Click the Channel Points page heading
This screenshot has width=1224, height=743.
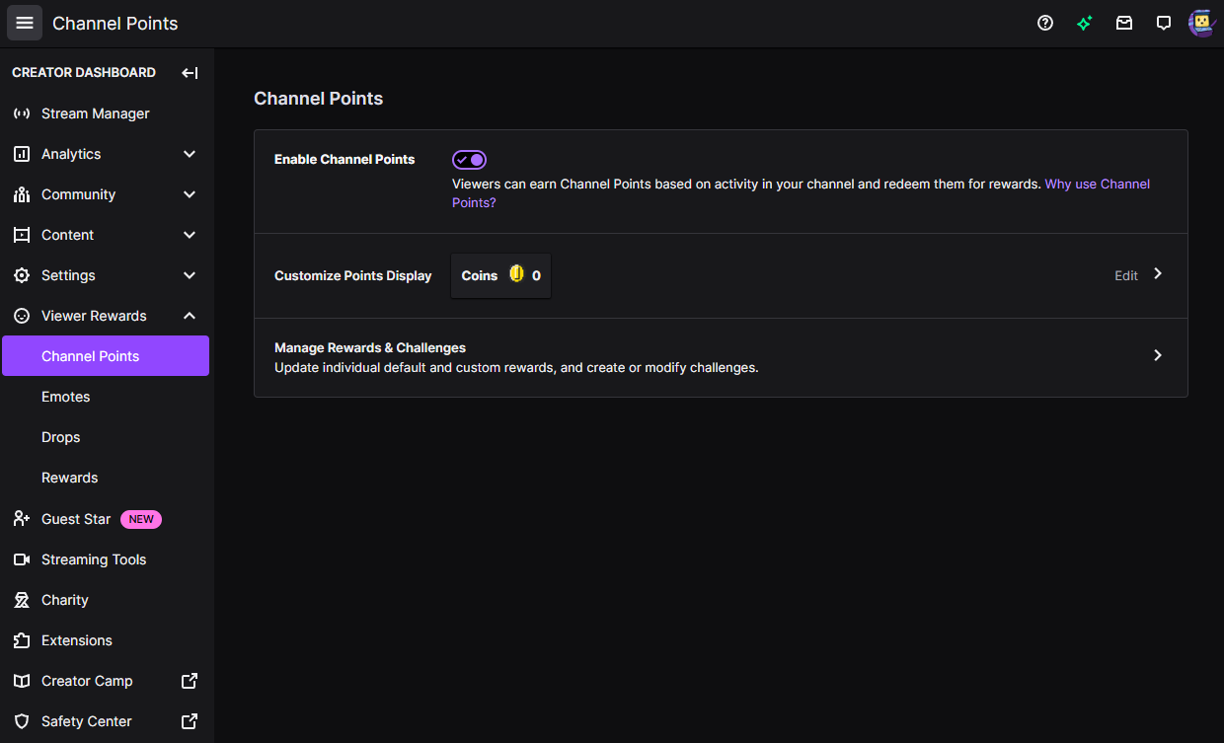tap(319, 99)
